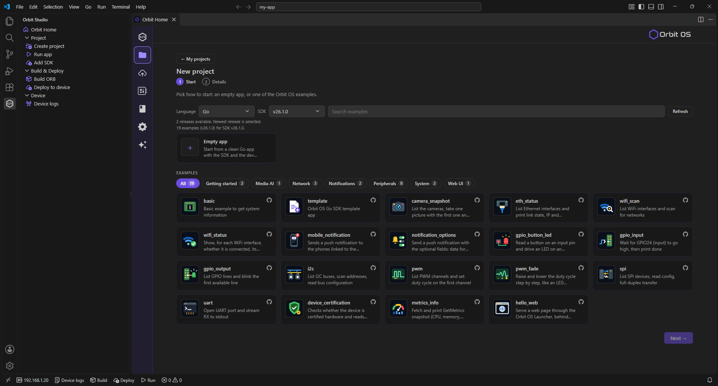
Task: Open GitHub link on wifi_scan card
Action: tap(685, 200)
